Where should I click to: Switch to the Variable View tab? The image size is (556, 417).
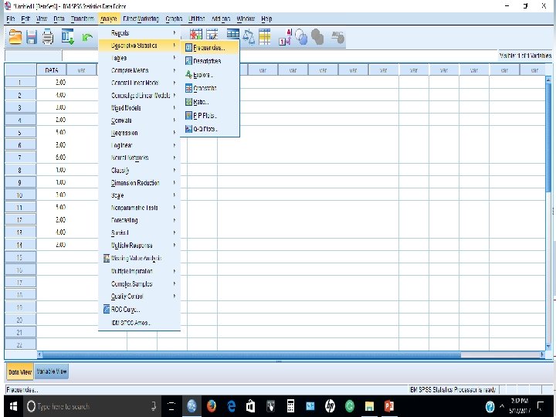coord(52,371)
